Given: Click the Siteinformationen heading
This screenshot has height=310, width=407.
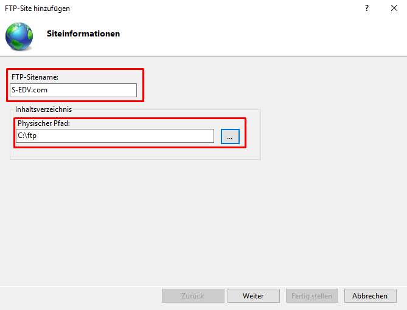Looking at the screenshot, I should (x=83, y=33).
